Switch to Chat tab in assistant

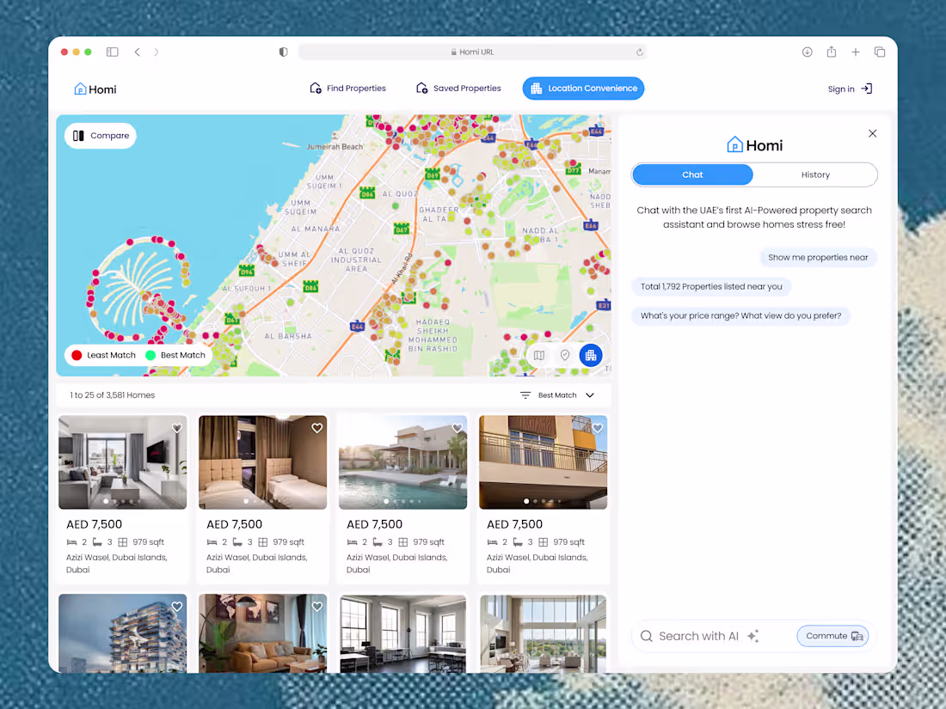pos(692,174)
